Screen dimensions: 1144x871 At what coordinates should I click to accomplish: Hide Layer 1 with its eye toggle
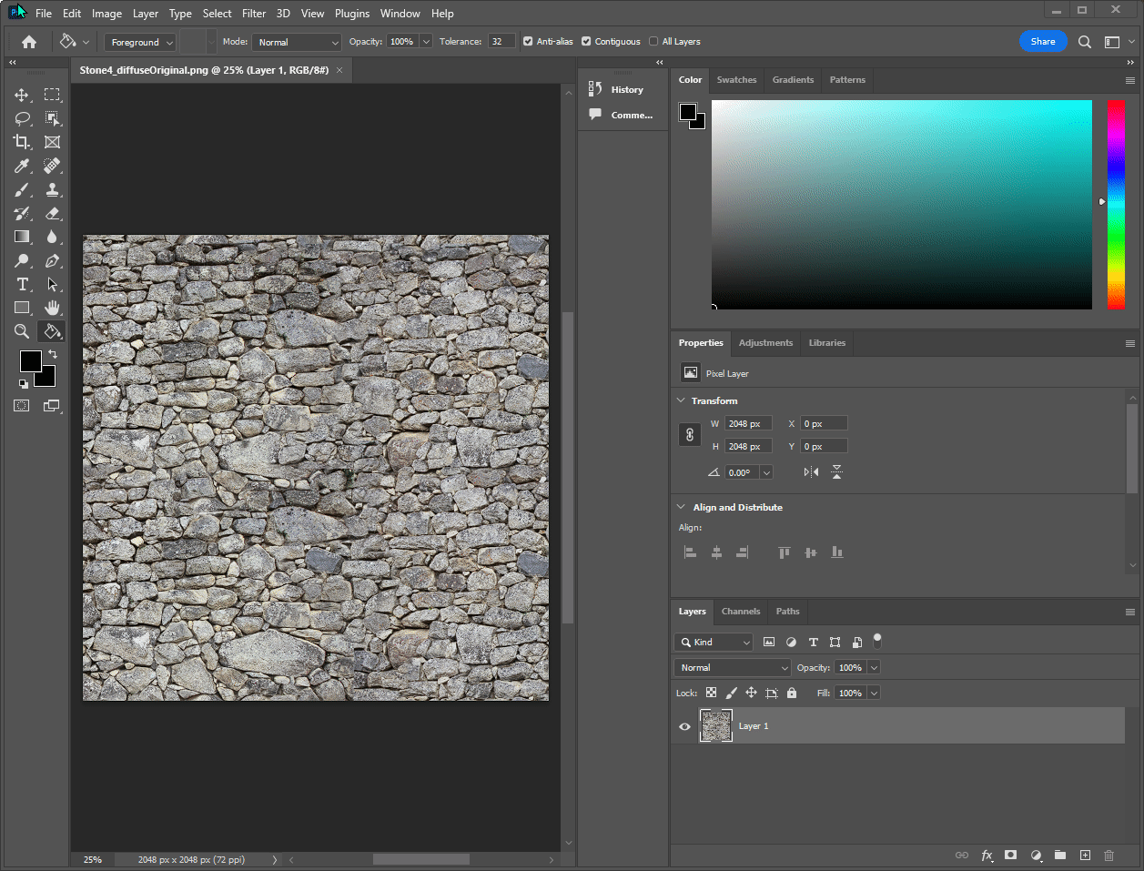point(683,725)
